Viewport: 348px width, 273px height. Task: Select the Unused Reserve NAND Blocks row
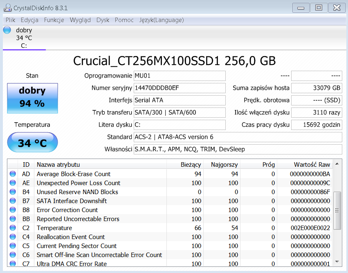(171, 192)
